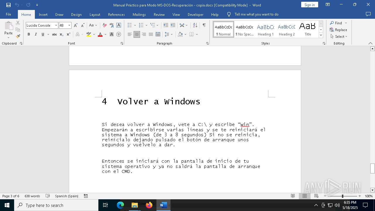The width and height of the screenshot is (375, 211).
Task: Open Text Effects and Typography
Action: coord(77,34)
